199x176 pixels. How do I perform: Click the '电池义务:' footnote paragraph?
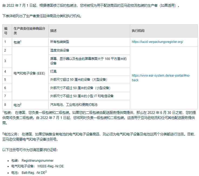click(x=99, y=137)
